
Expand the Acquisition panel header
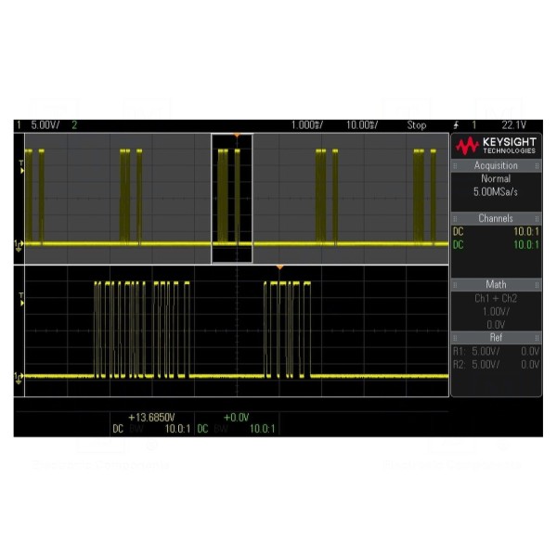pyautogui.click(x=496, y=165)
